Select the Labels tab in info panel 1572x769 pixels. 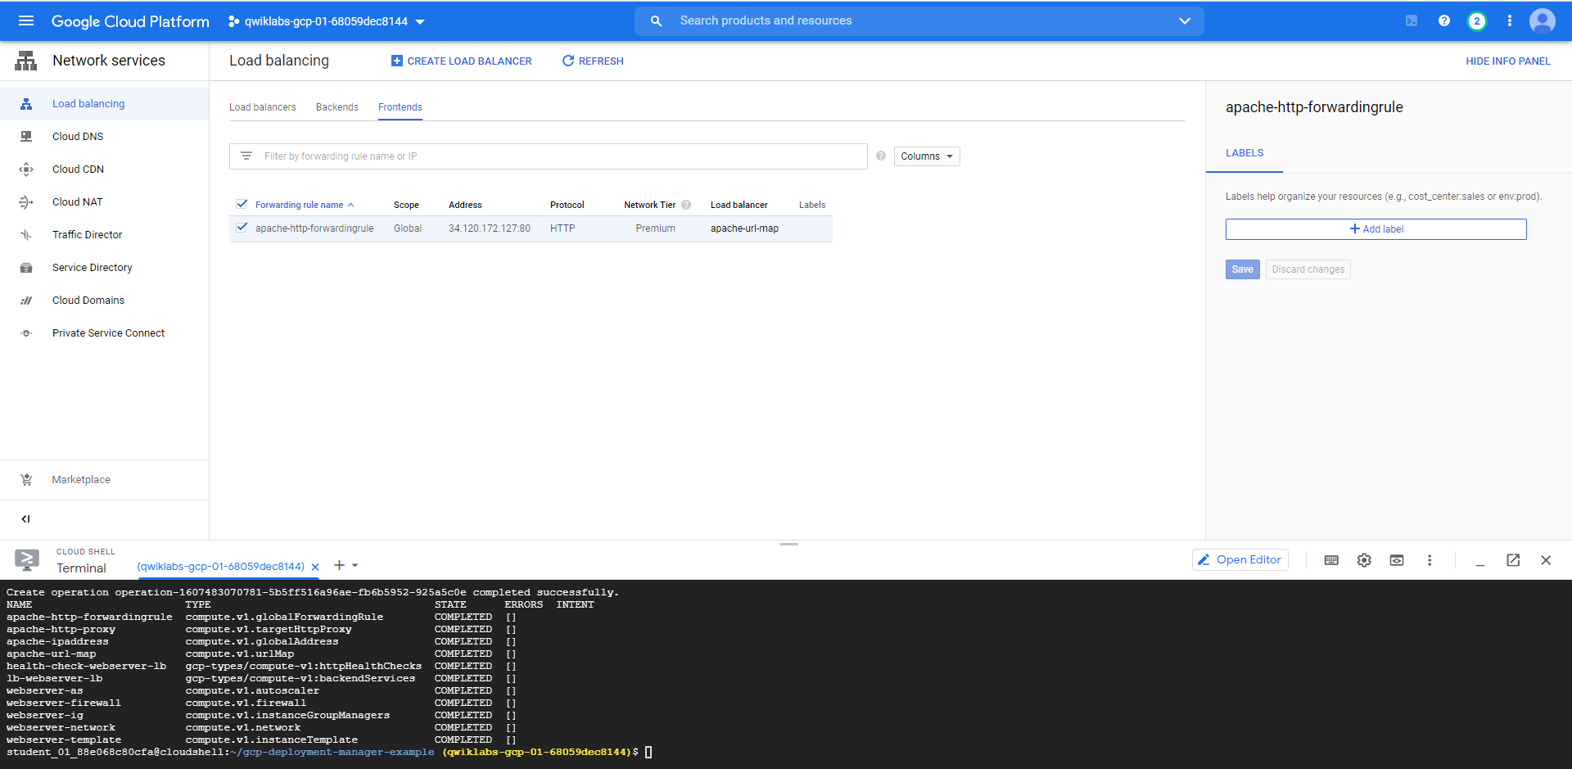pyautogui.click(x=1244, y=153)
